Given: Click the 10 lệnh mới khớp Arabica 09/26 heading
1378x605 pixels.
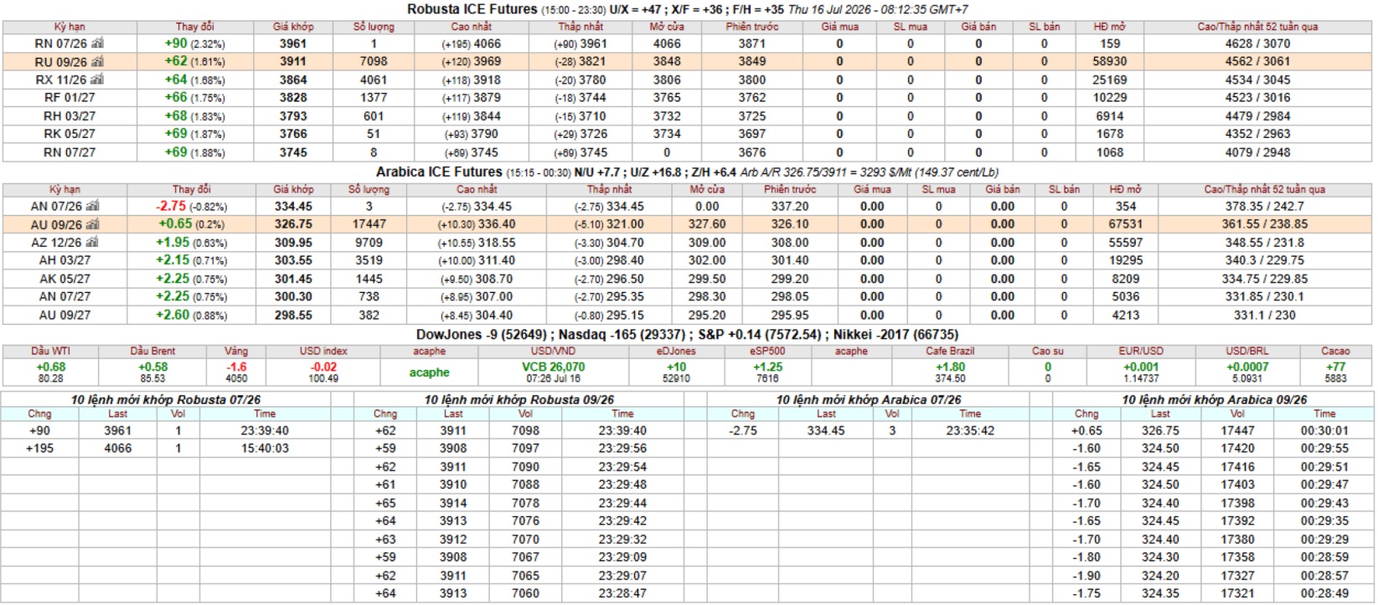Looking at the screenshot, I should click(1215, 400).
